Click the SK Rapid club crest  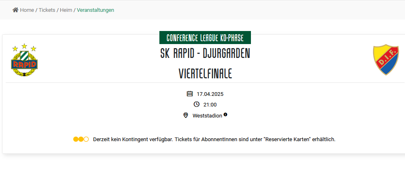24,60
